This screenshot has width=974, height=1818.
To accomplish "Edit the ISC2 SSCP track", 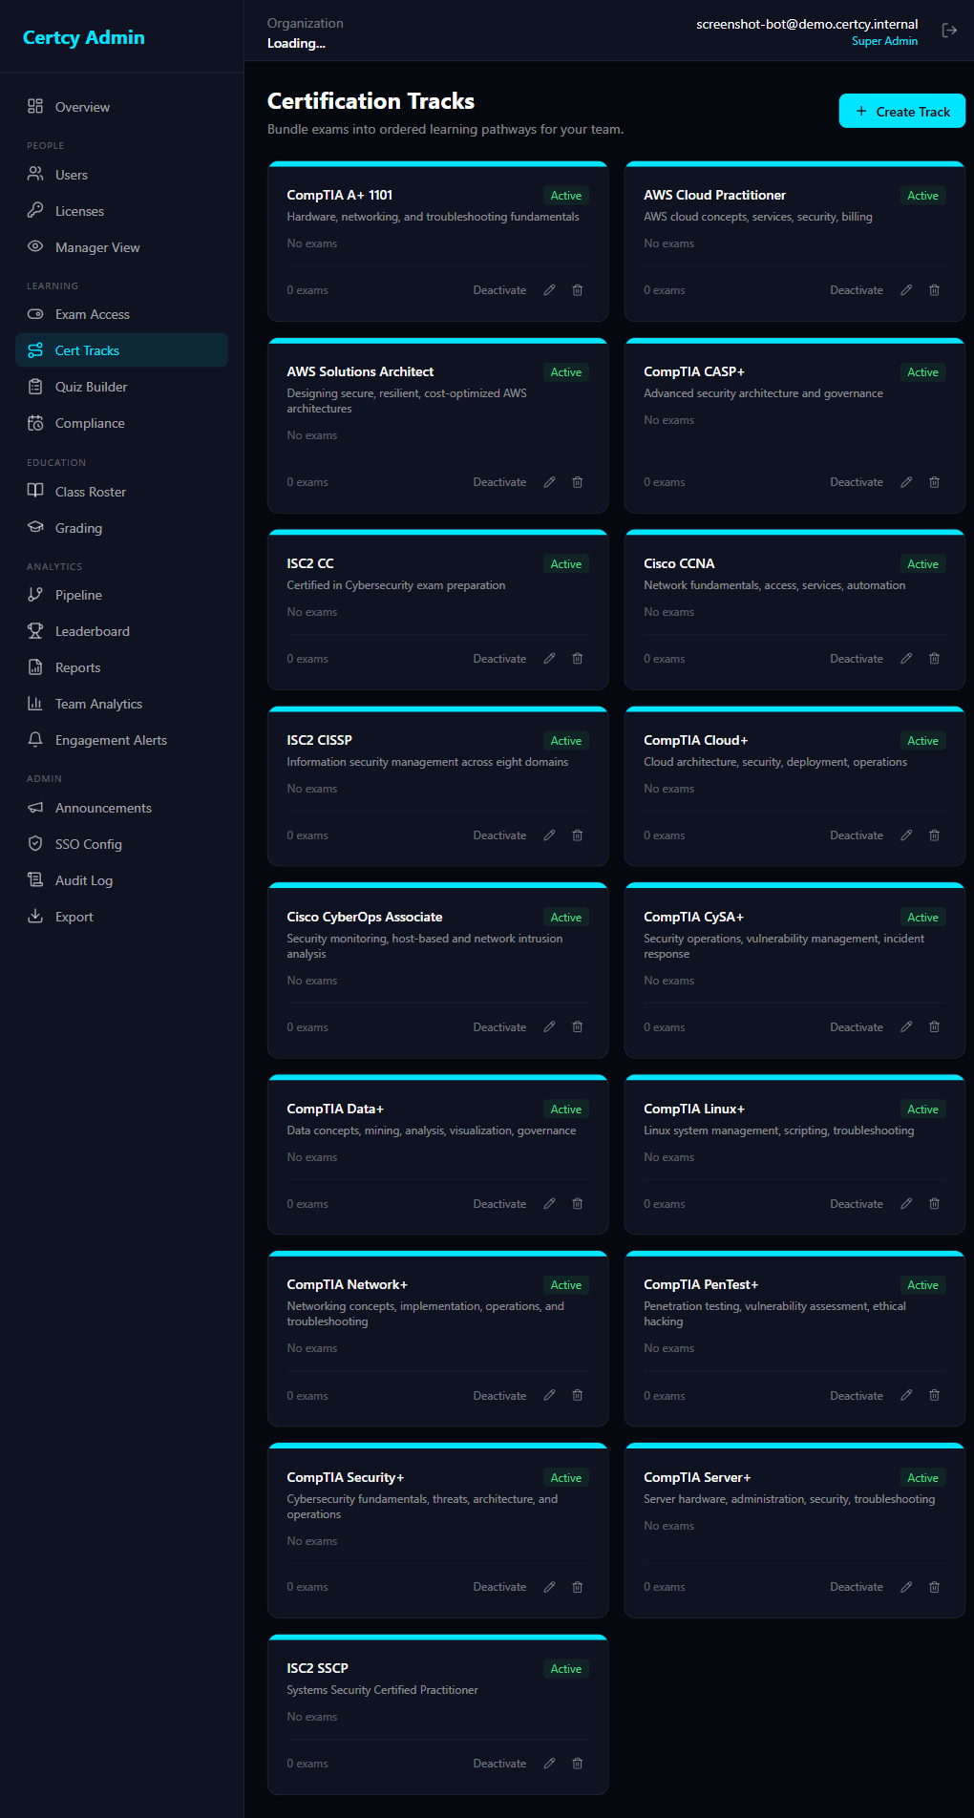I will (549, 1764).
